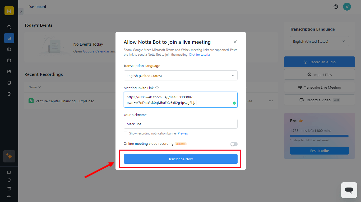Open the Google Calendar link in Today's Events
This screenshot has width=361, height=202.
click(x=96, y=51)
